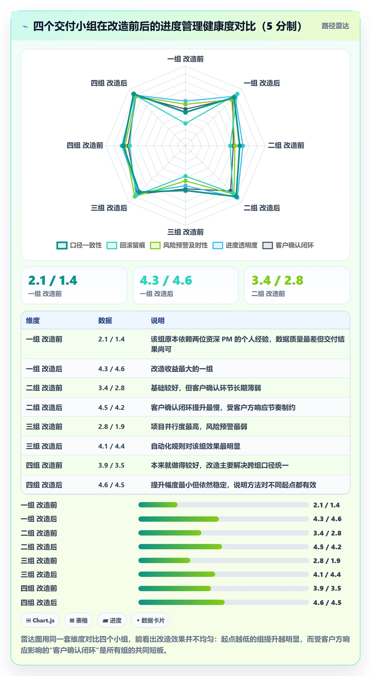Click the 一组 改造前 radar axis label
Screen dimensions: 371x676
[x=185, y=59]
